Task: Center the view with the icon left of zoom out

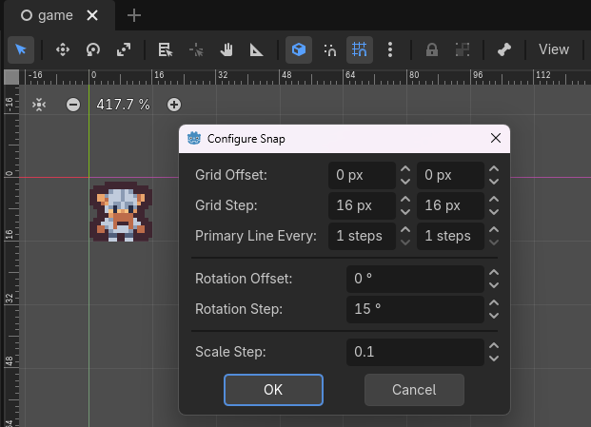Action: [39, 105]
